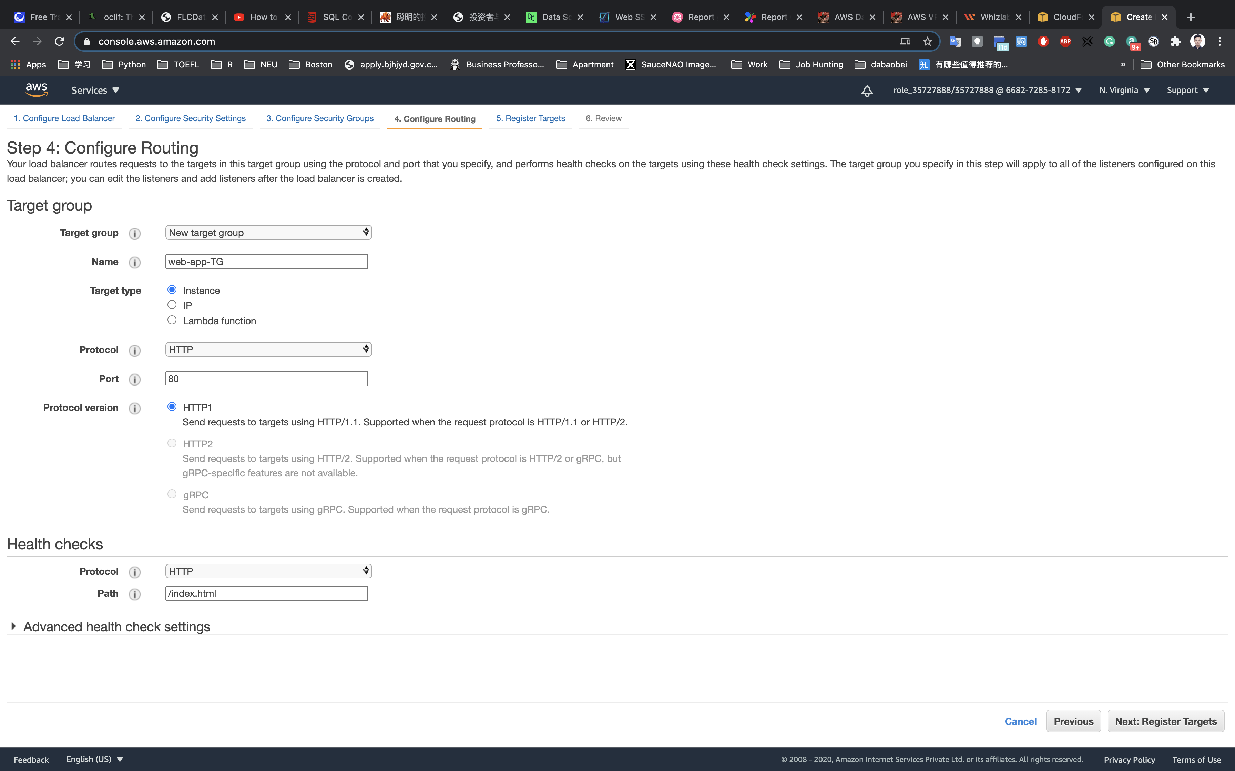This screenshot has width=1235, height=771.
Task: Open the Target group dropdown
Action: (x=268, y=233)
